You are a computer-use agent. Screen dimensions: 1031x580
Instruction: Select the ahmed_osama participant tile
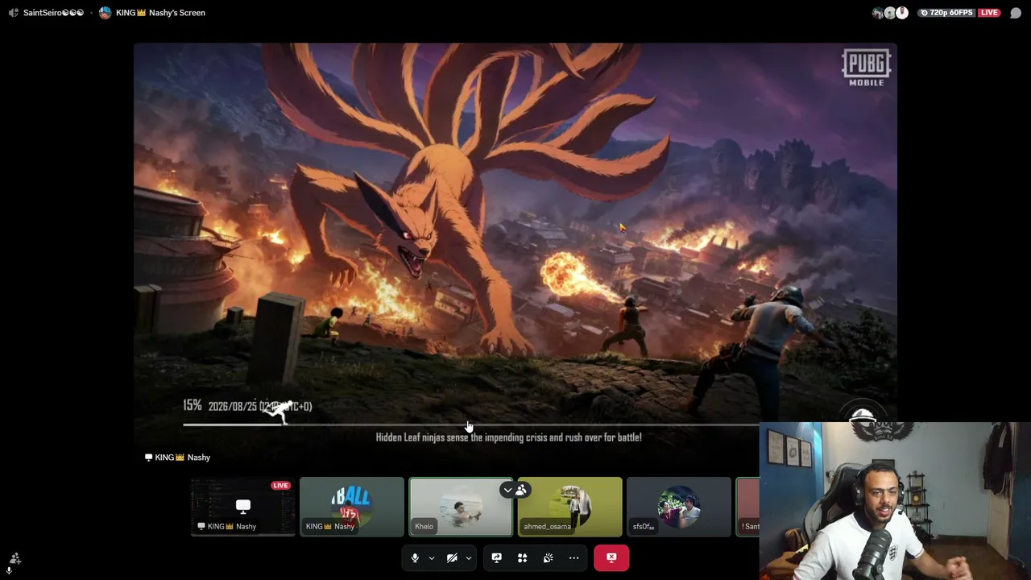coord(570,507)
